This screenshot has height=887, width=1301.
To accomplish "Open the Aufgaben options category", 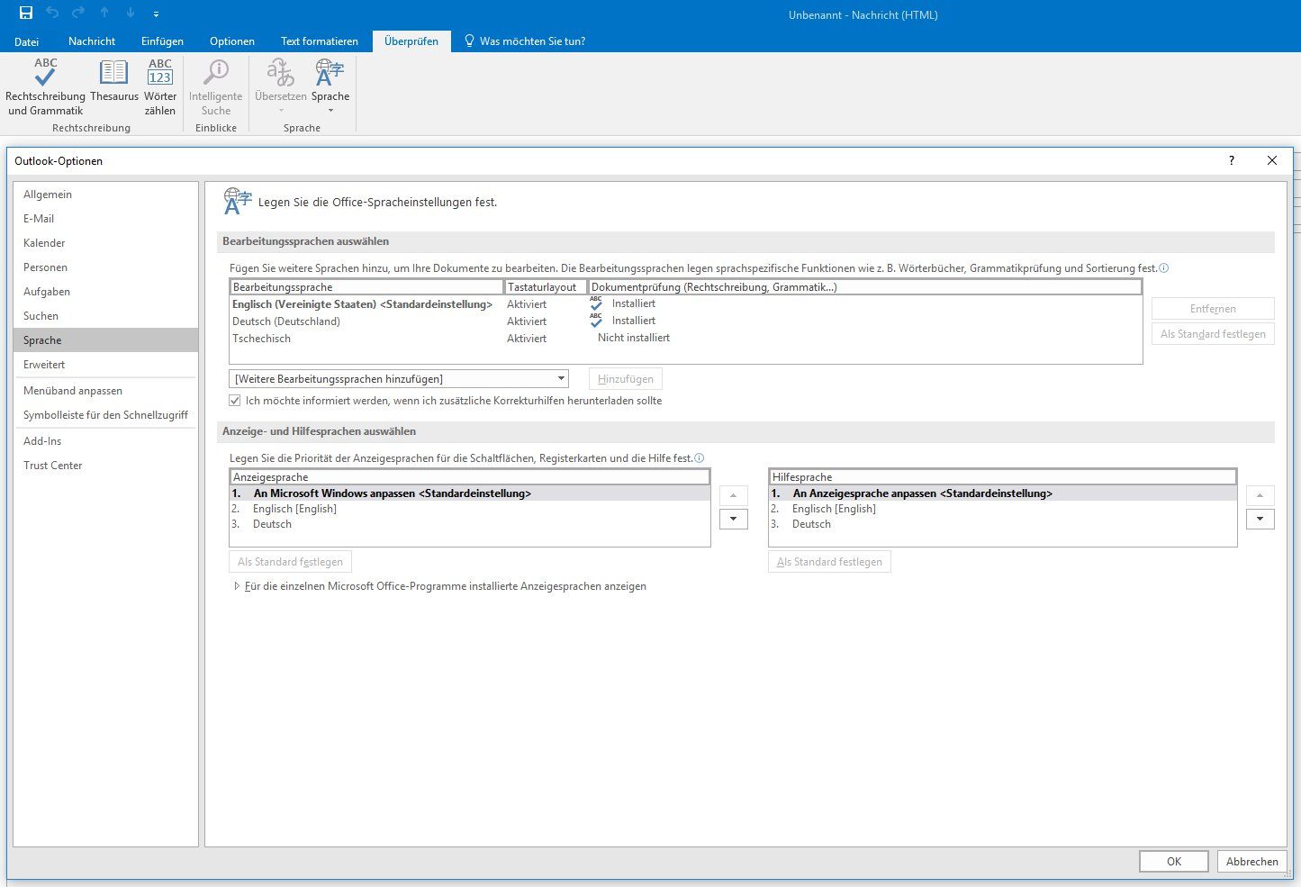I will 106,292.
